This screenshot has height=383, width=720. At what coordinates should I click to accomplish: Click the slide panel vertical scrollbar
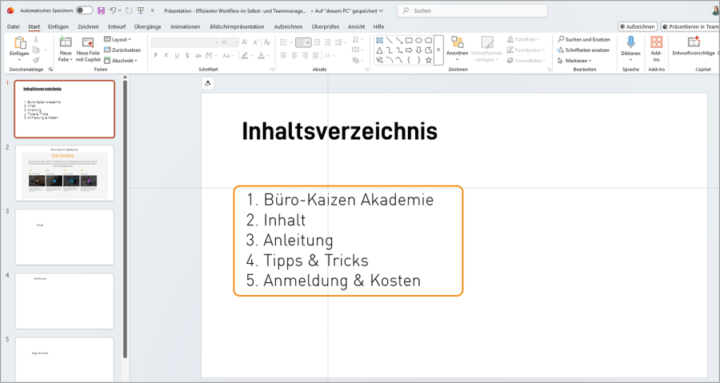(125, 220)
